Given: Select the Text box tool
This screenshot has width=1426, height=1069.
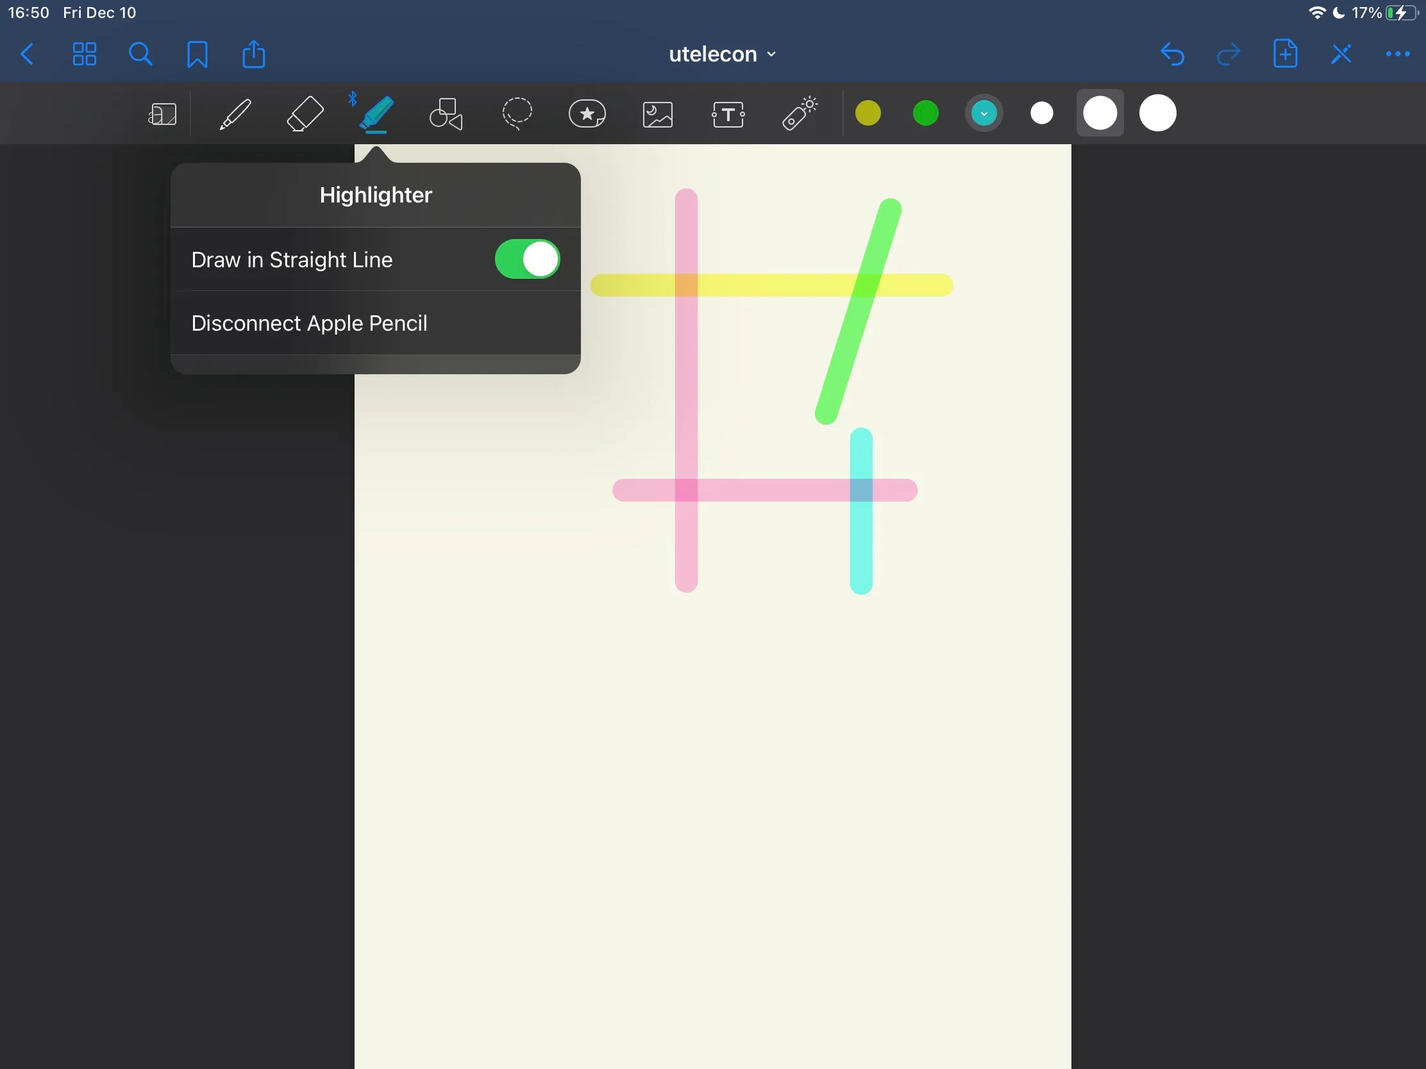Looking at the screenshot, I should point(728,115).
